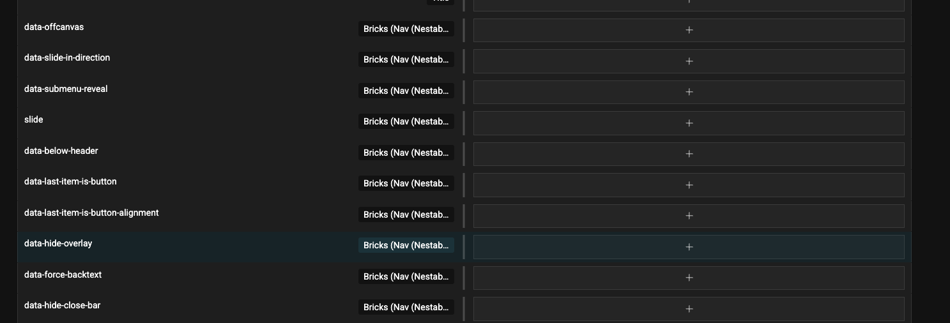The image size is (950, 323).
Task: Select Bricks tag next to data-hide-close-bar
Action: 406,307
